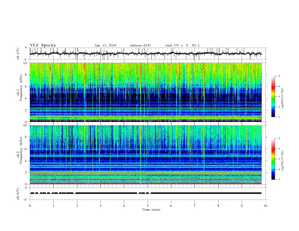Click the time axis tick label '5'
The image size is (299, 231).
tap(148, 206)
